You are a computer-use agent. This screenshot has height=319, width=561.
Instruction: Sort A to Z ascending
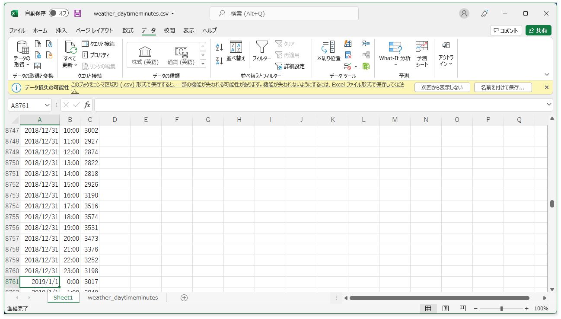pyautogui.click(x=220, y=47)
